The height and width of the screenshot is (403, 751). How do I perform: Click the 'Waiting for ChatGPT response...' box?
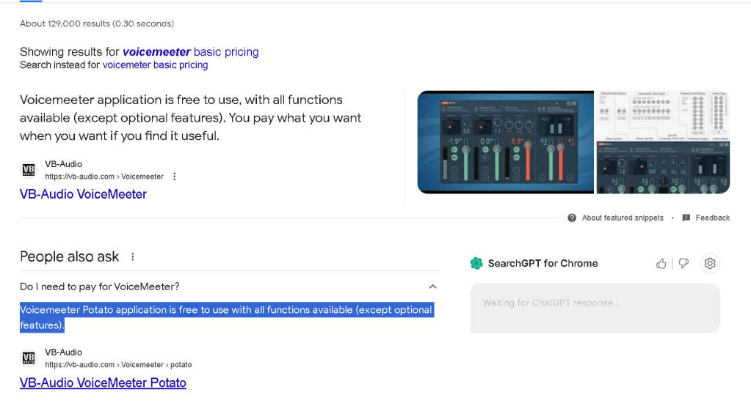(595, 308)
